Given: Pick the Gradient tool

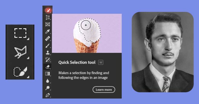Looking at the screenshot, I should tap(48, 74).
